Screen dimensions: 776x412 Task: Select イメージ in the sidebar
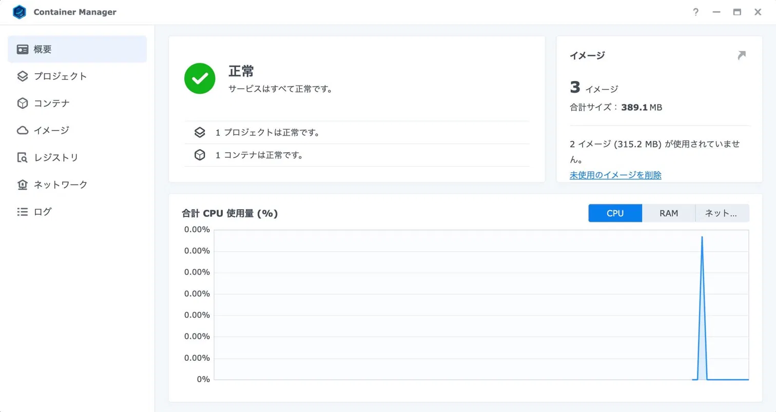(x=77, y=130)
